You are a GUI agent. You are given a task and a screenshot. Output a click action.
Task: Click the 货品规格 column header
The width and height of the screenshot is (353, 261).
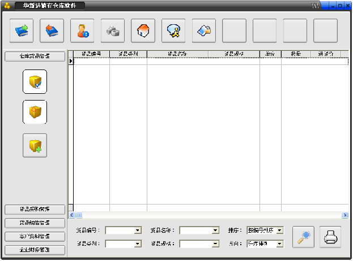234,54
